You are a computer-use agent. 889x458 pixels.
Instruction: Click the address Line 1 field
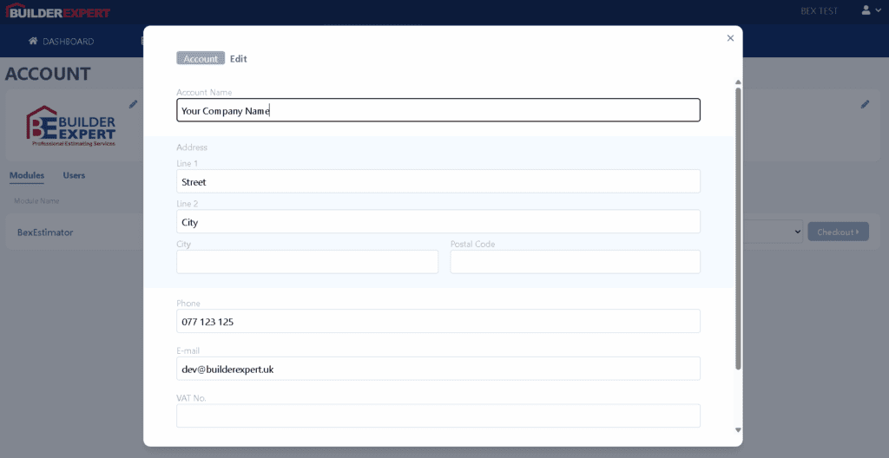click(438, 181)
